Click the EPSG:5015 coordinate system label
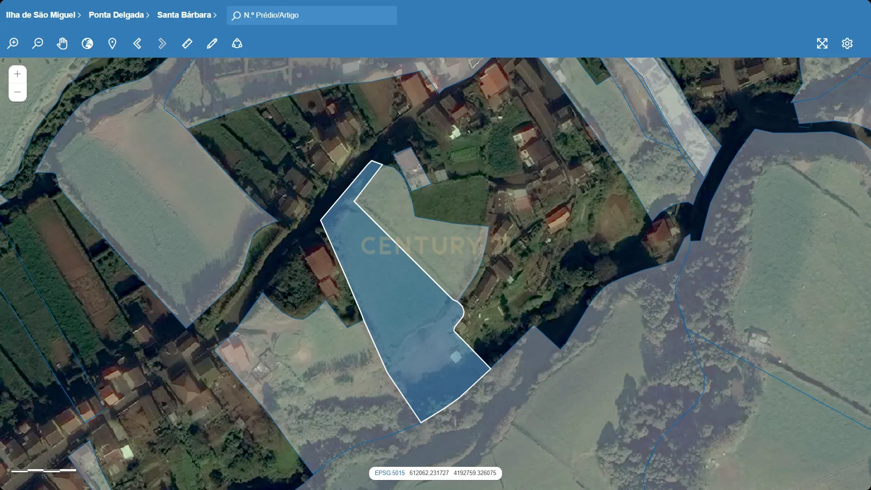 (390, 473)
